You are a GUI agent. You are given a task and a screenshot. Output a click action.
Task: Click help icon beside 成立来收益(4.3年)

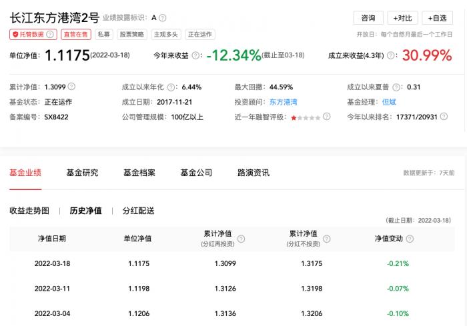pos(391,56)
